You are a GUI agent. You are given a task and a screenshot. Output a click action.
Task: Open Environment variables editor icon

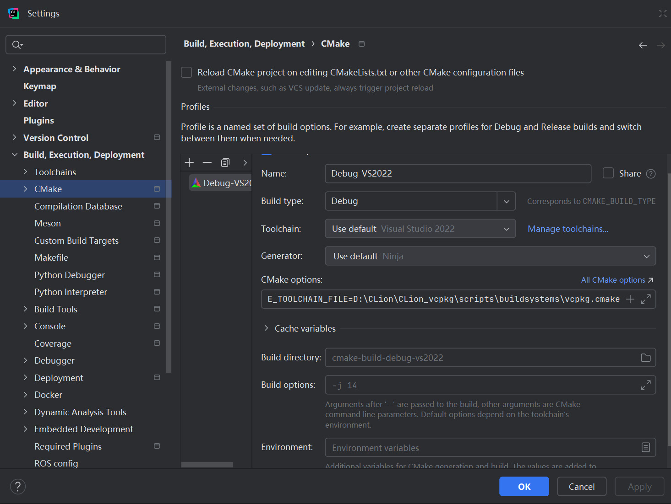click(x=645, y=447)
